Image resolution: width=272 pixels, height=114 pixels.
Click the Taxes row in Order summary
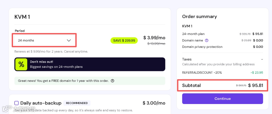[187, 59]
